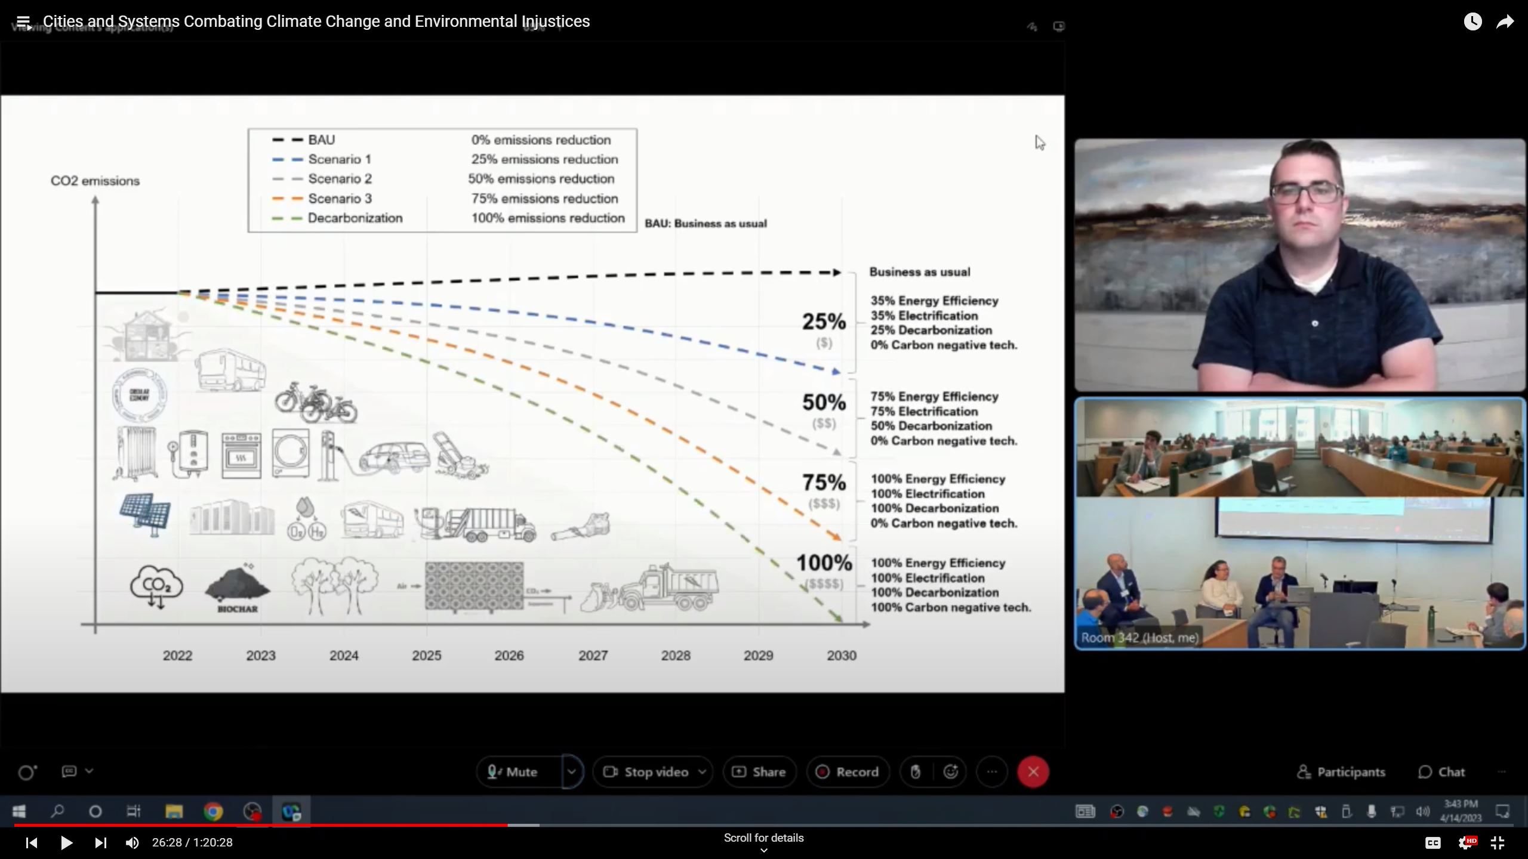1528x859 pixels.
Task: Open the audio options arrow beside Mute
Action: pos(571,772)
